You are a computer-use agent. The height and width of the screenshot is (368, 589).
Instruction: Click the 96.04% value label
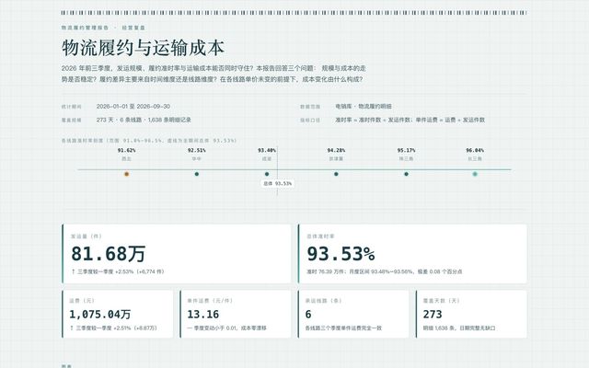click(475, 151)
